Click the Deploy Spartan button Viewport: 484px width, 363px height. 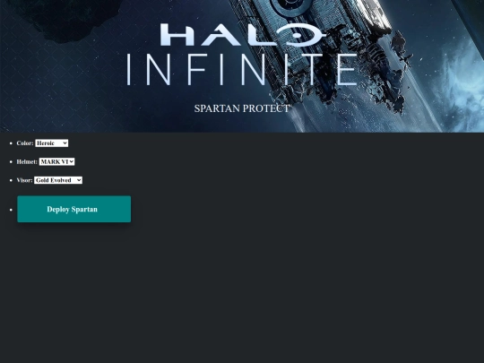coord(74,209)
